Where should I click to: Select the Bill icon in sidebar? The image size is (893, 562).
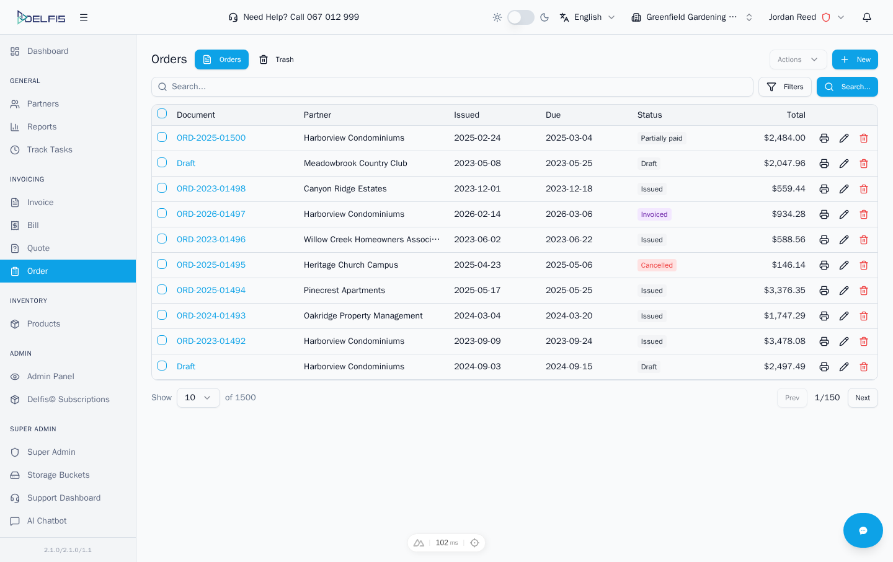32,225
